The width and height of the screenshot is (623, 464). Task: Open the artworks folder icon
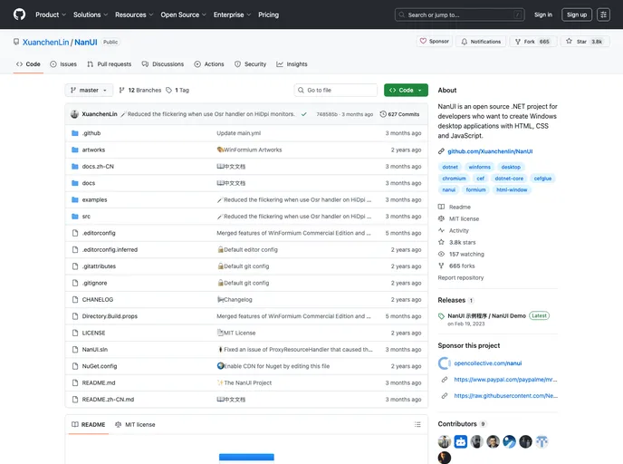[x=74, y=150]
